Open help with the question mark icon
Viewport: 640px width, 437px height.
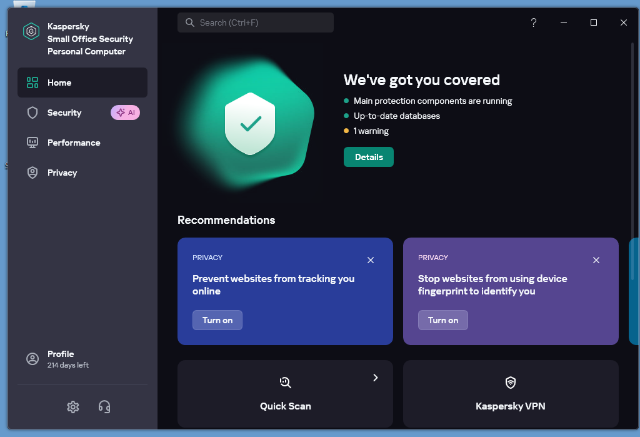coord(534,23)
